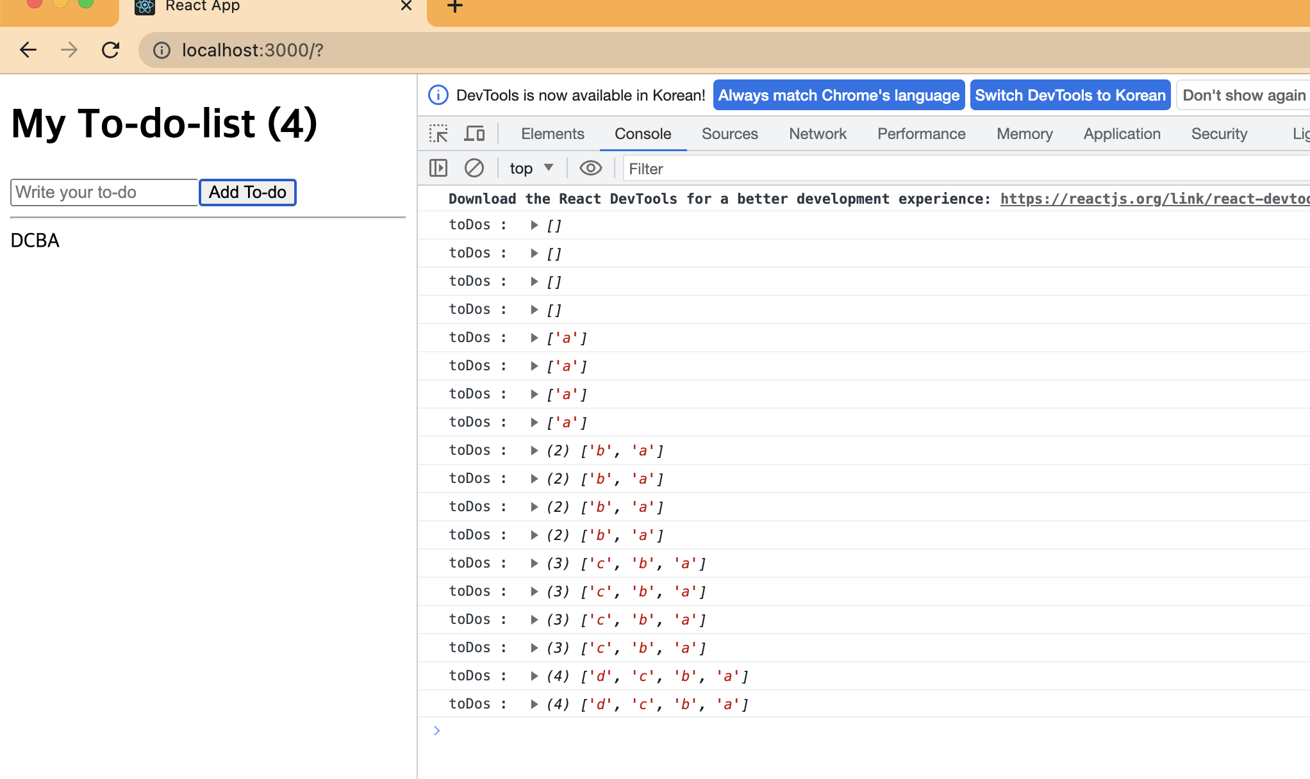Screen dimensions: 1310x779
Task: Toggle the console sidebar panel icon
Action: (438, 168)
